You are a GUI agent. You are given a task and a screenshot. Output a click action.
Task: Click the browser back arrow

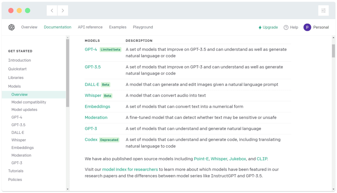[52, 11]
